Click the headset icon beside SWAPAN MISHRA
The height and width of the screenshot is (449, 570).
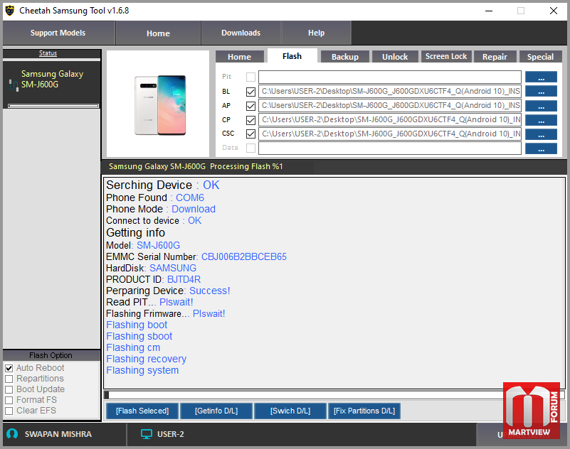[12, 434]
